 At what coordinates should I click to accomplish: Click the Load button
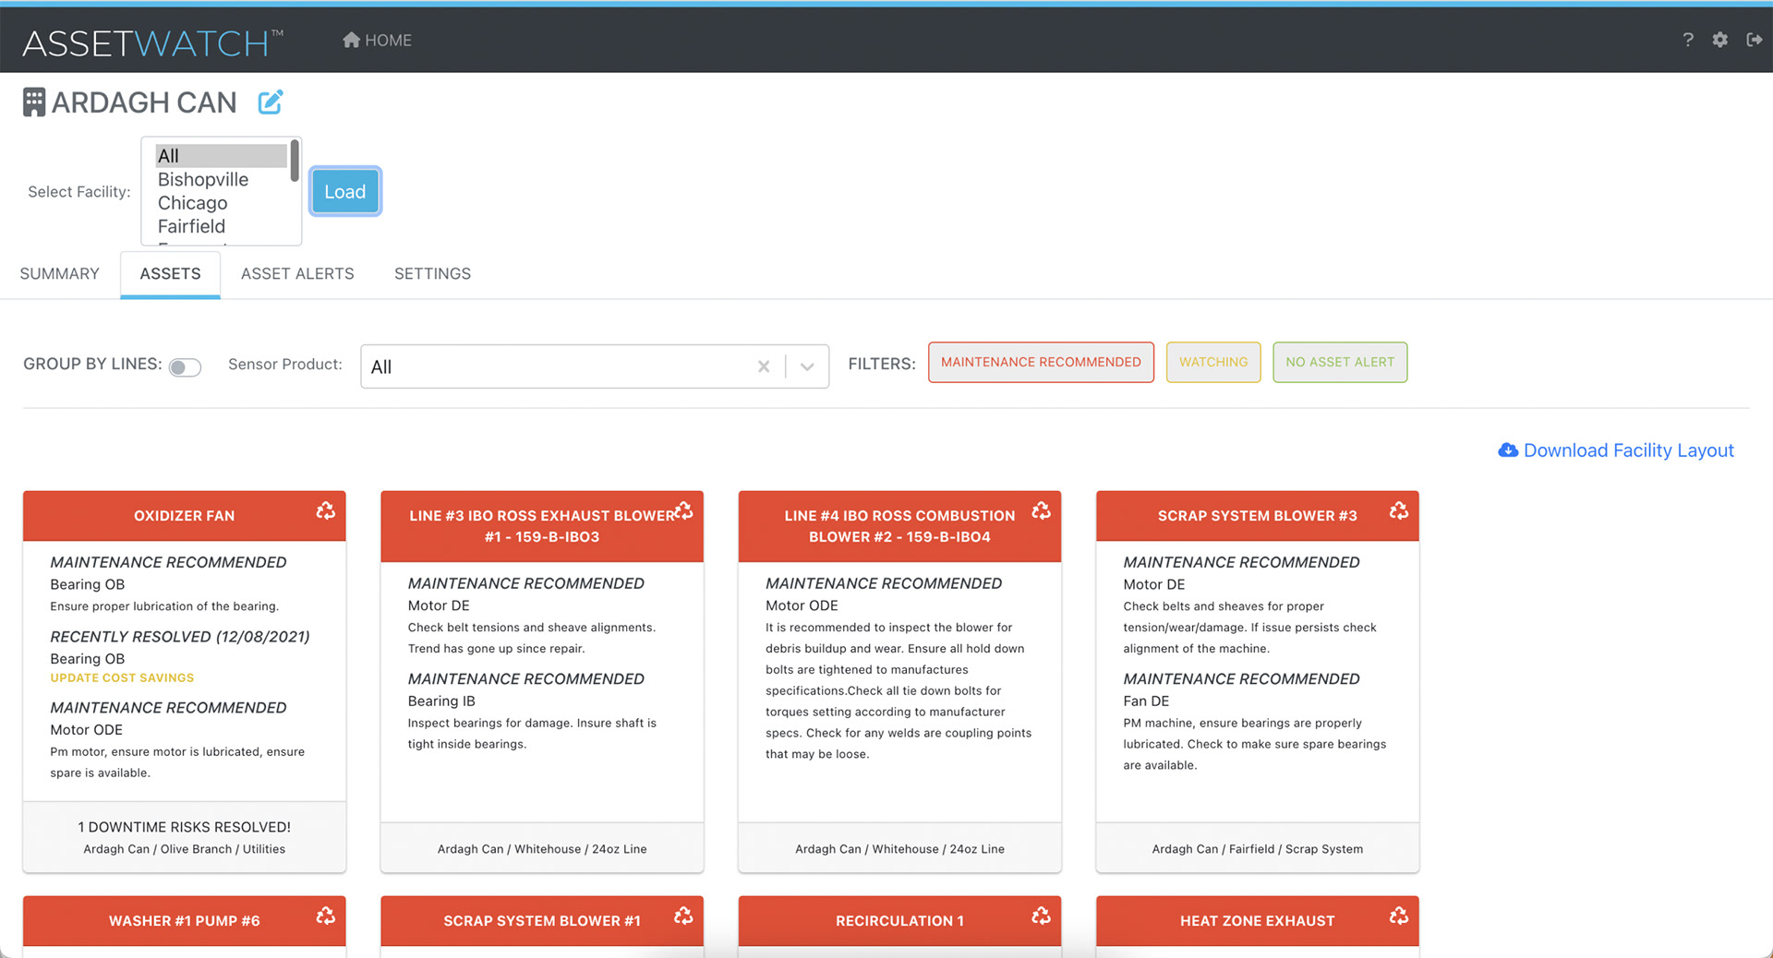pyautogui.click(x=345, y=191)
